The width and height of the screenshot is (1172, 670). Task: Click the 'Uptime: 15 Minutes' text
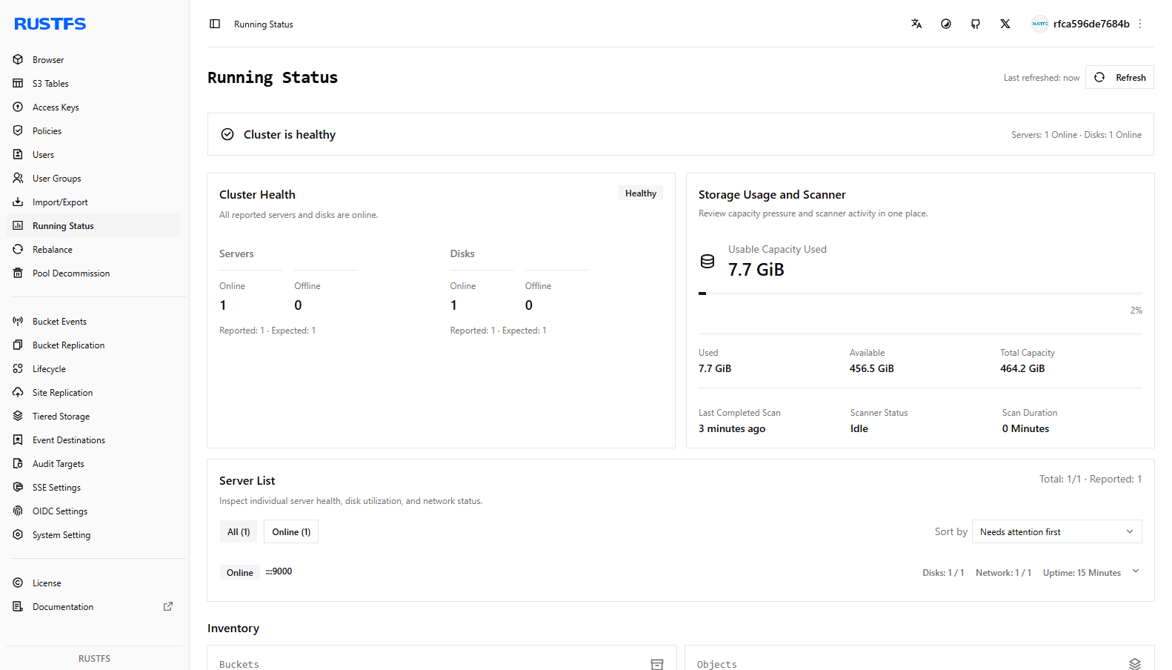point(1082,572)
